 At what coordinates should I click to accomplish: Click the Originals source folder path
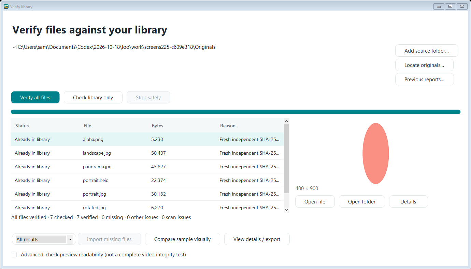click(116, 47)
